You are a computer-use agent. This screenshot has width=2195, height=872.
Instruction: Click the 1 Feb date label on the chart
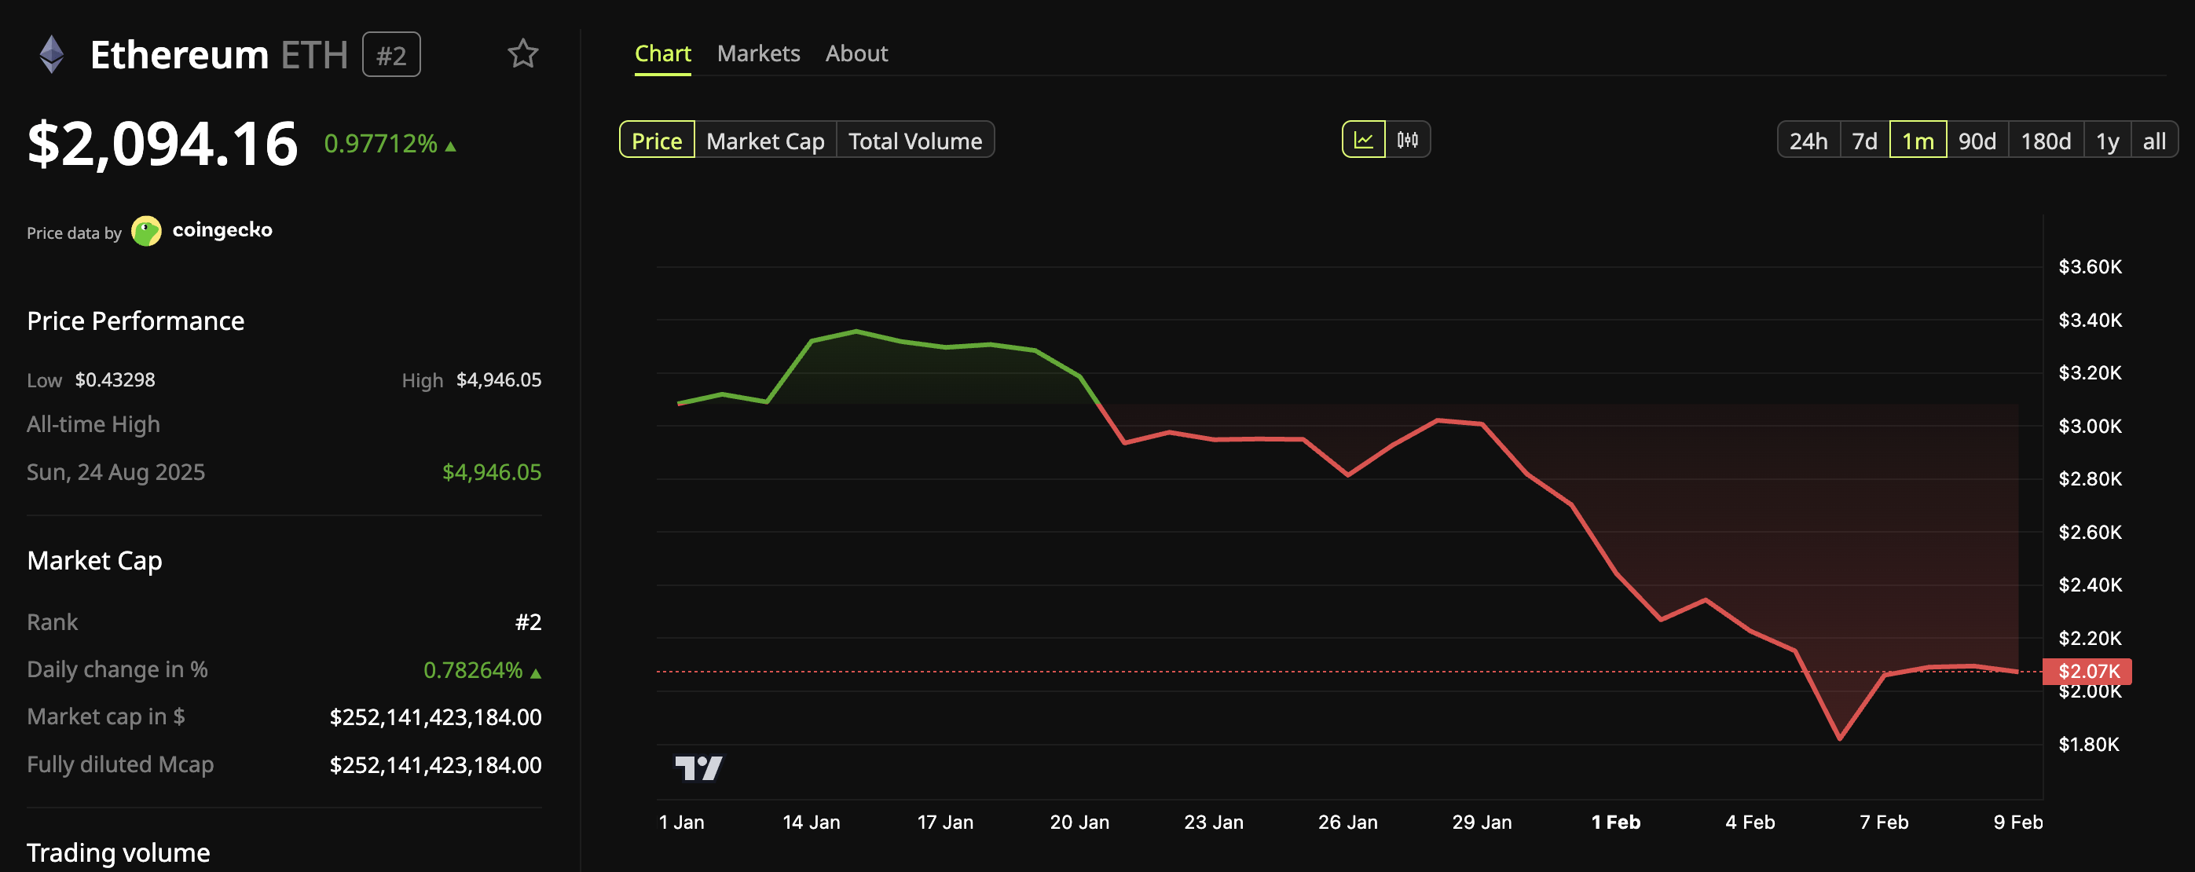click(1618, 822)
